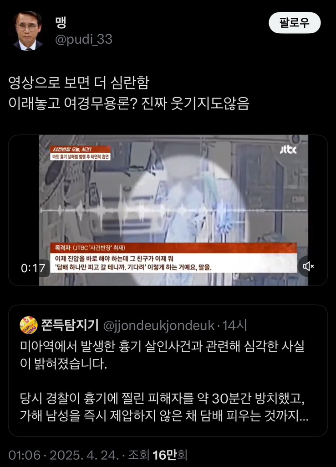Click the 사건반장 news tag in the video
Viewport: 336px width, 467px height.
[x=80, y=153]
